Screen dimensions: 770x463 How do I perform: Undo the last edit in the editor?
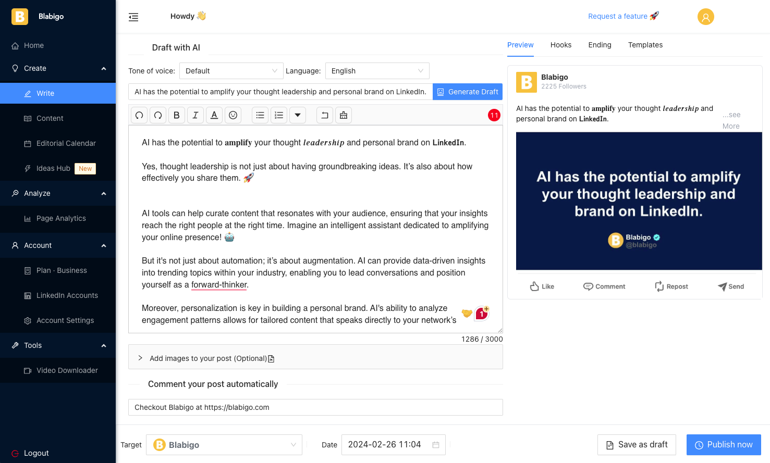tap(139, 115)
